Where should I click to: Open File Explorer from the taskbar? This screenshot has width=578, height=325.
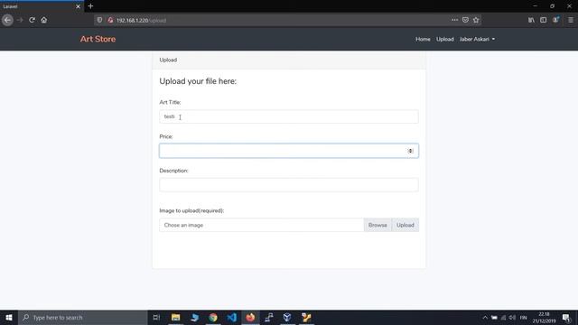tap(175, 317)
